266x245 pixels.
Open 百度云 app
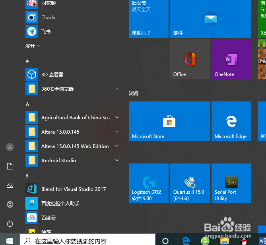tap(73, 218)
